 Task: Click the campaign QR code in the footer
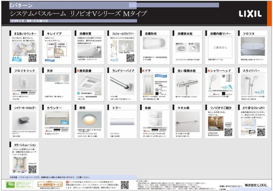pyautogui.click(x=125, y=185)
